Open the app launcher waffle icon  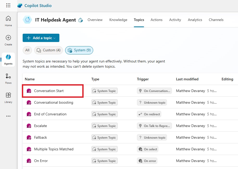point(8,5)
